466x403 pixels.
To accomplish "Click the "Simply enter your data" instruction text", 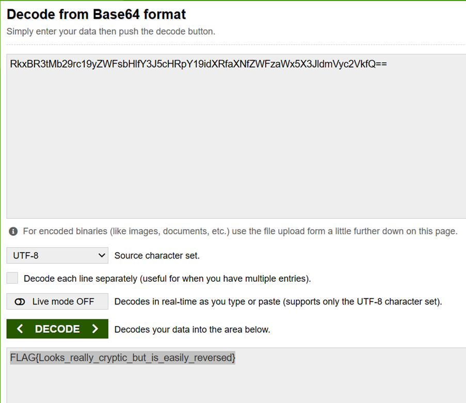I will [x=111, y=31].
